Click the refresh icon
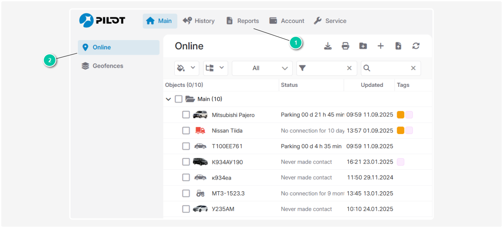The height and width of the screenshot is (228, 503). point(416,46)
